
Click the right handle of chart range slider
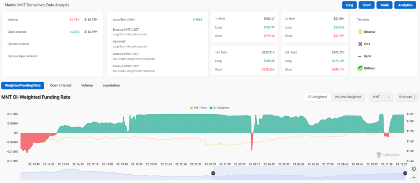pos(405,174)
